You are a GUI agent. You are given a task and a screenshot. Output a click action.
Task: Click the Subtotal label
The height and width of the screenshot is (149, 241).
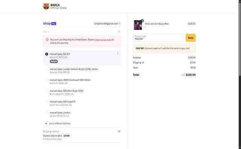coord(137,58)
